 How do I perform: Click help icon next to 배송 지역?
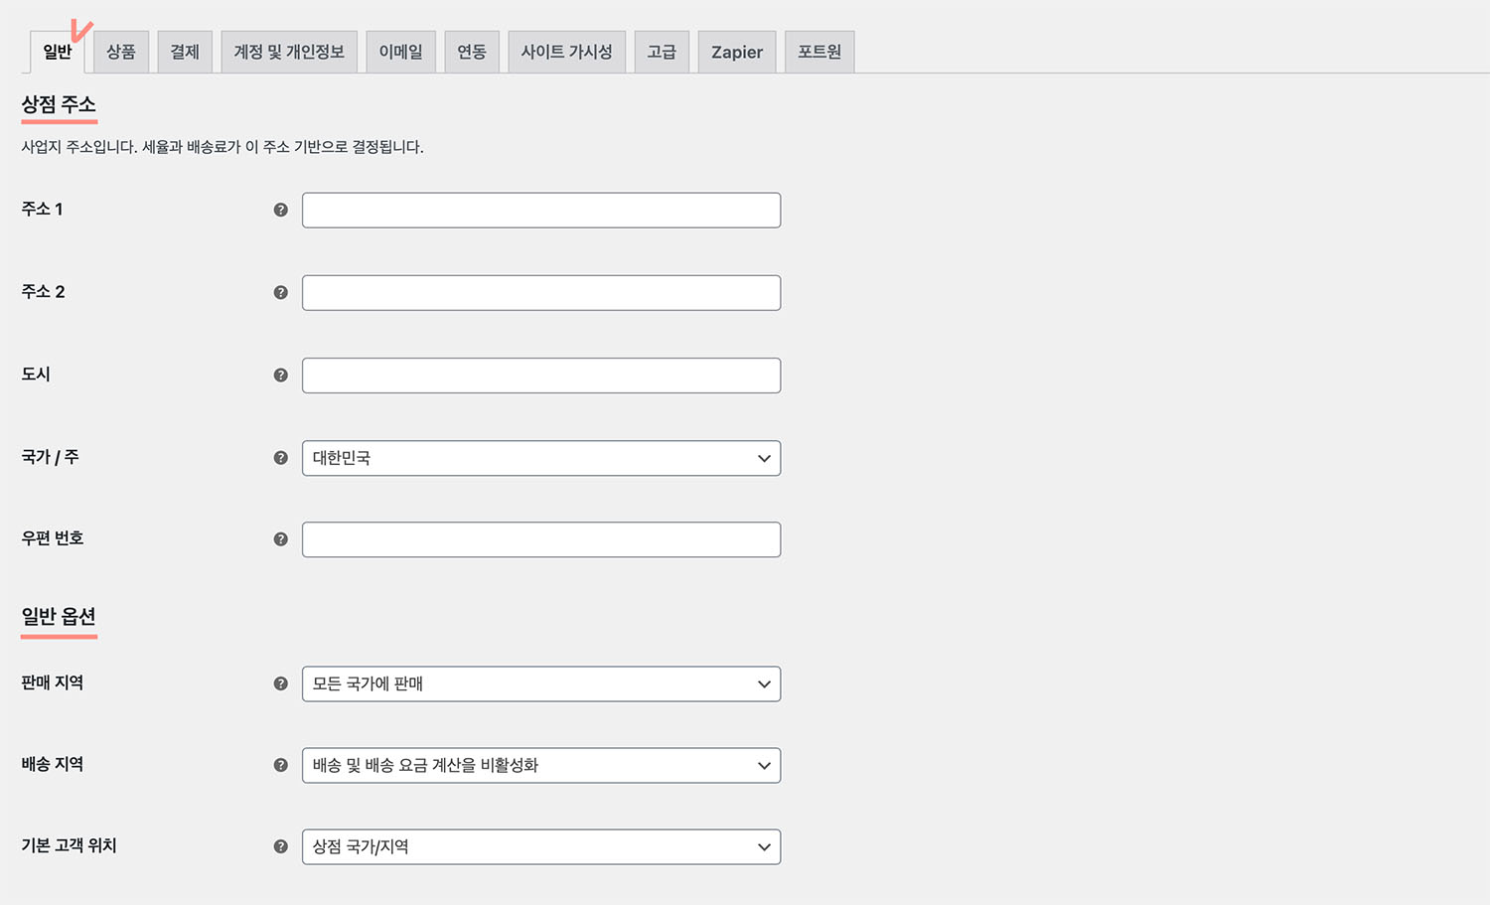point(280,765)
